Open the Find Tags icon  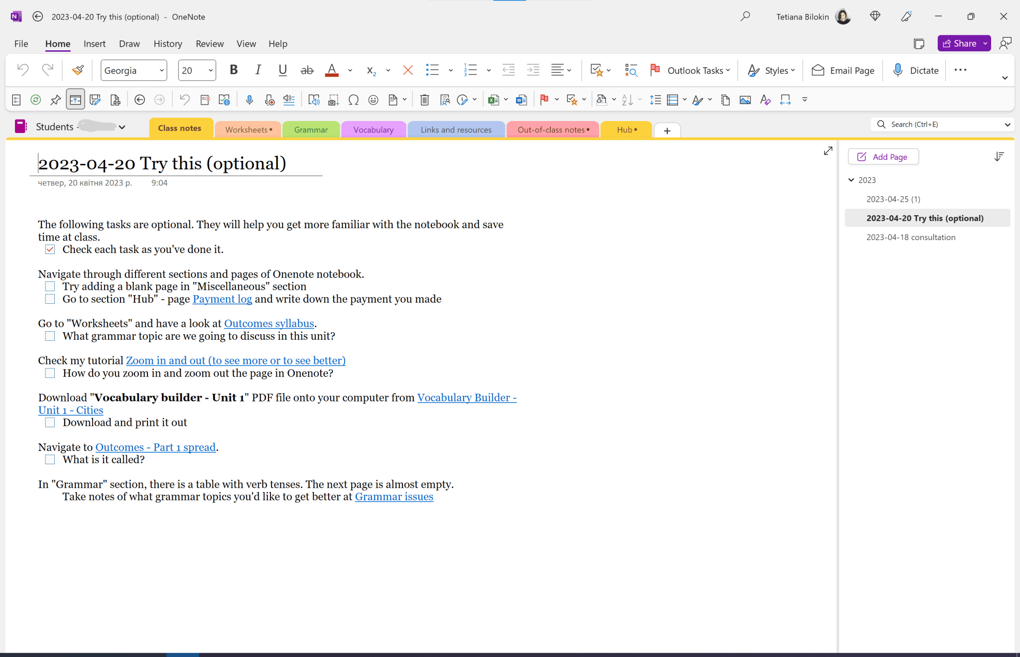click(x=631, y=70)
